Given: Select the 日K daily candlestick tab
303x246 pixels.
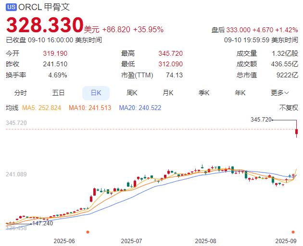Looking at the screenshot, I should pos(96,93).
